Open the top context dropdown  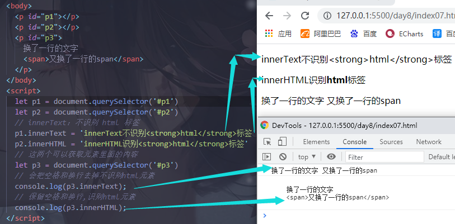[x=307, y=157]
